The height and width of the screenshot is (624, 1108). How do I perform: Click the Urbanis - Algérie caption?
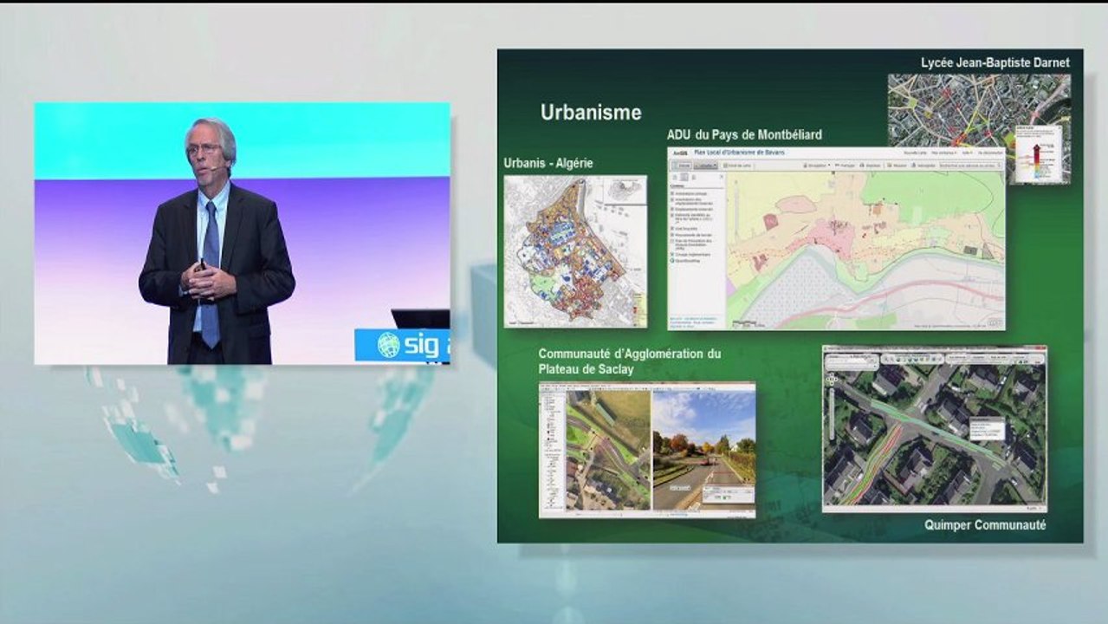(548, 163)
